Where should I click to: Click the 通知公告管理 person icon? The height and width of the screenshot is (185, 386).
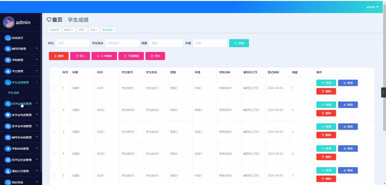click(x=8, y=171)
